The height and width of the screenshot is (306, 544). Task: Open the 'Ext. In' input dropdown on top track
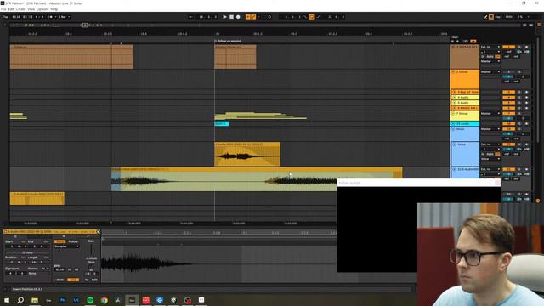pos(490,47)
